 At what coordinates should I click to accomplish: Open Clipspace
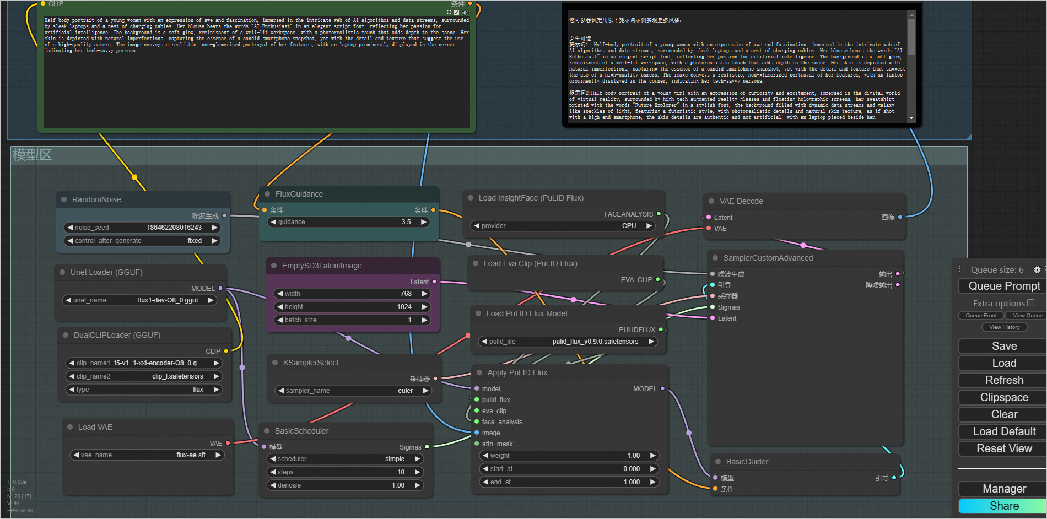coord(1004,397)
